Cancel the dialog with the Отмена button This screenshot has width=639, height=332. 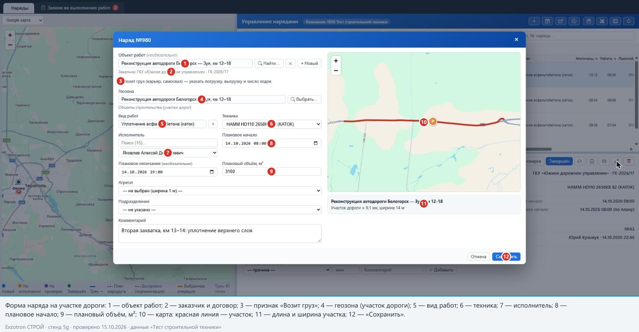point(478,257)
